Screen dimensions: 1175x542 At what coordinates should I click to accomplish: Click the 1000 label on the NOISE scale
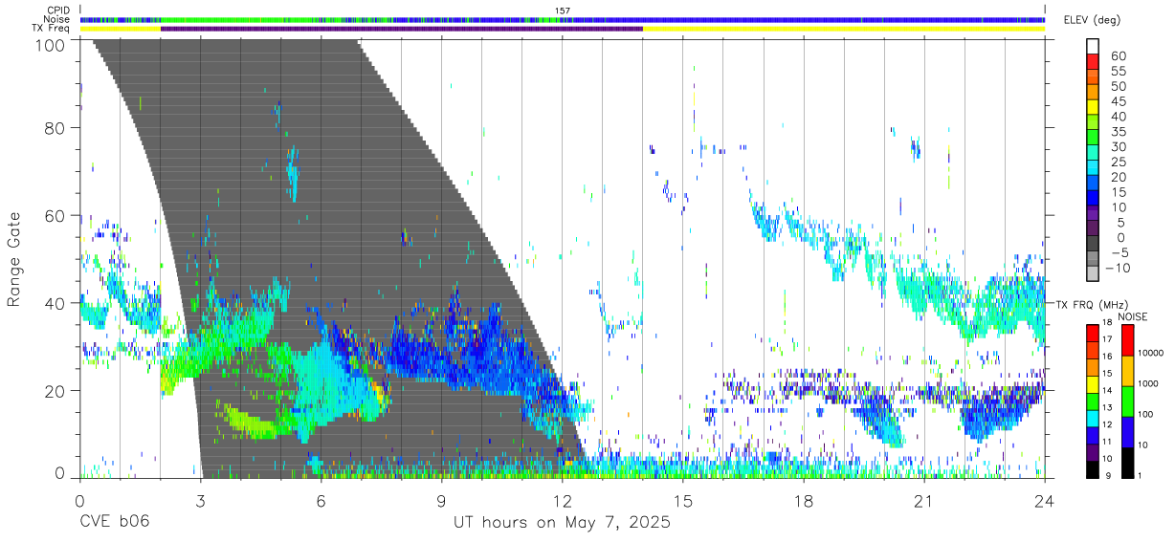point(1149,383)
